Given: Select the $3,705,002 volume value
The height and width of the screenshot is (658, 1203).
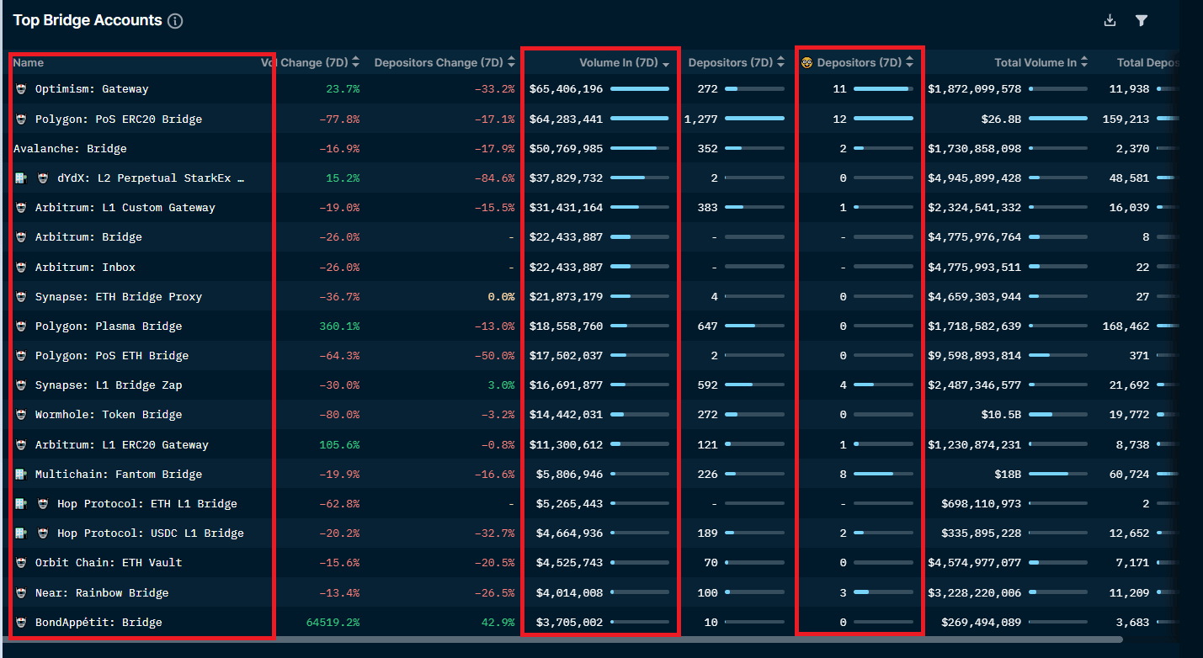Looking at the screenshot, I should (570, 623).
